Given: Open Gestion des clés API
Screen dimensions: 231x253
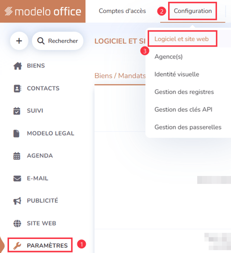Looking at the screenshot, I should click(183, 109).
